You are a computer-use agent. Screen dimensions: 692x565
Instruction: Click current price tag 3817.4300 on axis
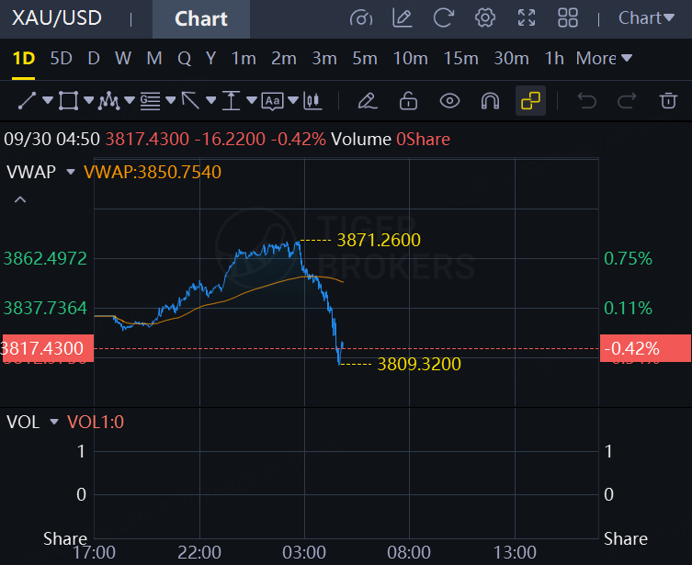47,348
